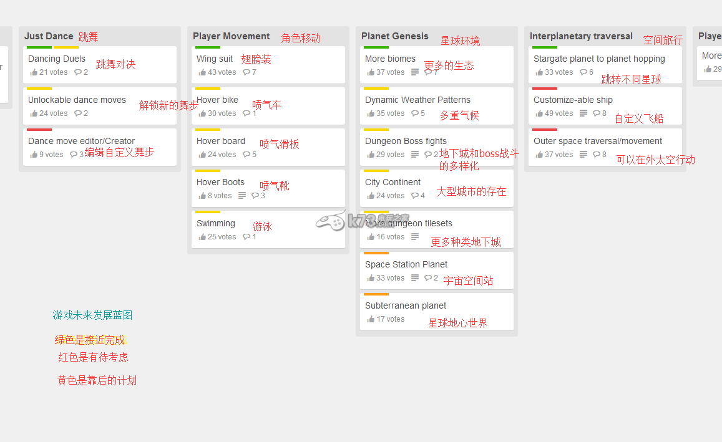Viewport: 722px width, 442px height.
Task: Open the Hover board card
Action: [220, 141]
